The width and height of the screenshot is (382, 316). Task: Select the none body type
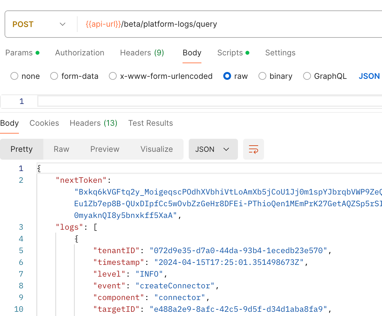pyautogui.click(x=14, y=76)
